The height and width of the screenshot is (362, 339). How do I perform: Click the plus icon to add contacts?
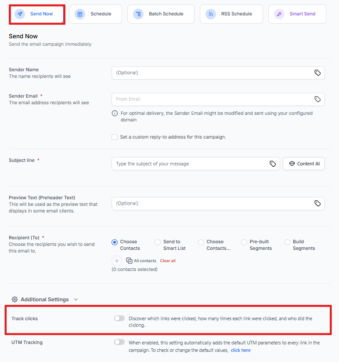click(x=117, y=261)
